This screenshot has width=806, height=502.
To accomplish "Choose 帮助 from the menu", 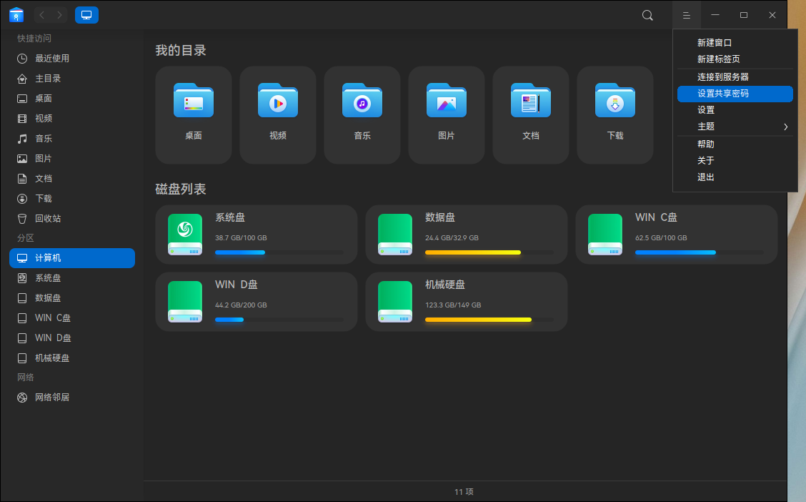I will [x=735, y=144].
